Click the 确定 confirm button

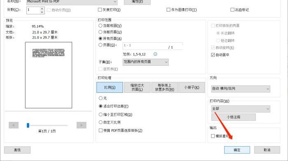click(237, 150)
